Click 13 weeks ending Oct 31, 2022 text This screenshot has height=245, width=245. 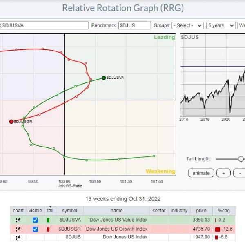click(123, 199)
